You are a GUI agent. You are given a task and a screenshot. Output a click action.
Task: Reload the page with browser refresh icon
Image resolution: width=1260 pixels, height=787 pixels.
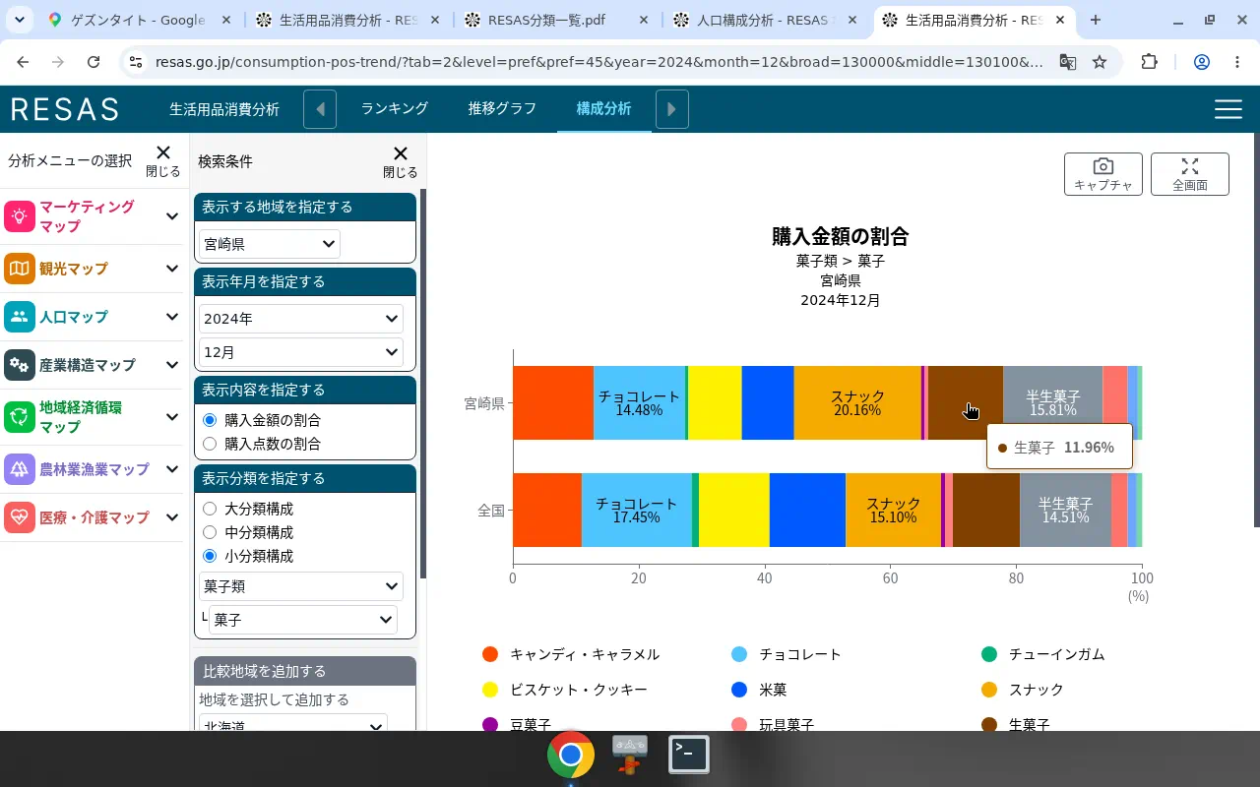click(x=94, y=62)
